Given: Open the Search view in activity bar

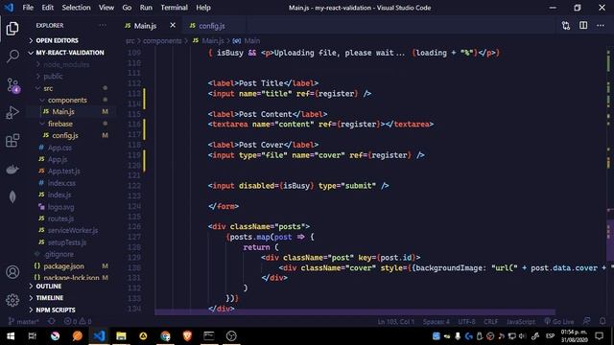Looking at the screenshot, I should pos(12,57).
